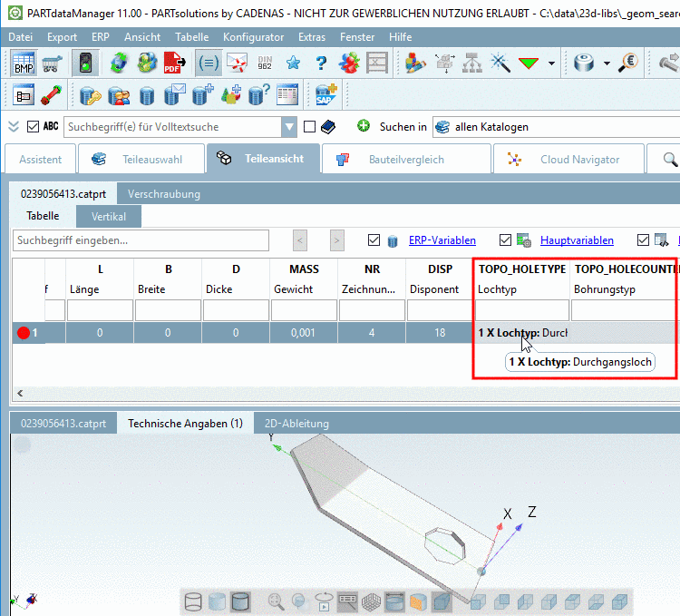Click the 3D cylinder part icon

pos(584,64)
